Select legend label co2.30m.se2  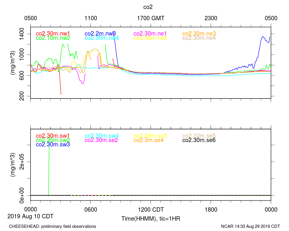click(101, 140)
